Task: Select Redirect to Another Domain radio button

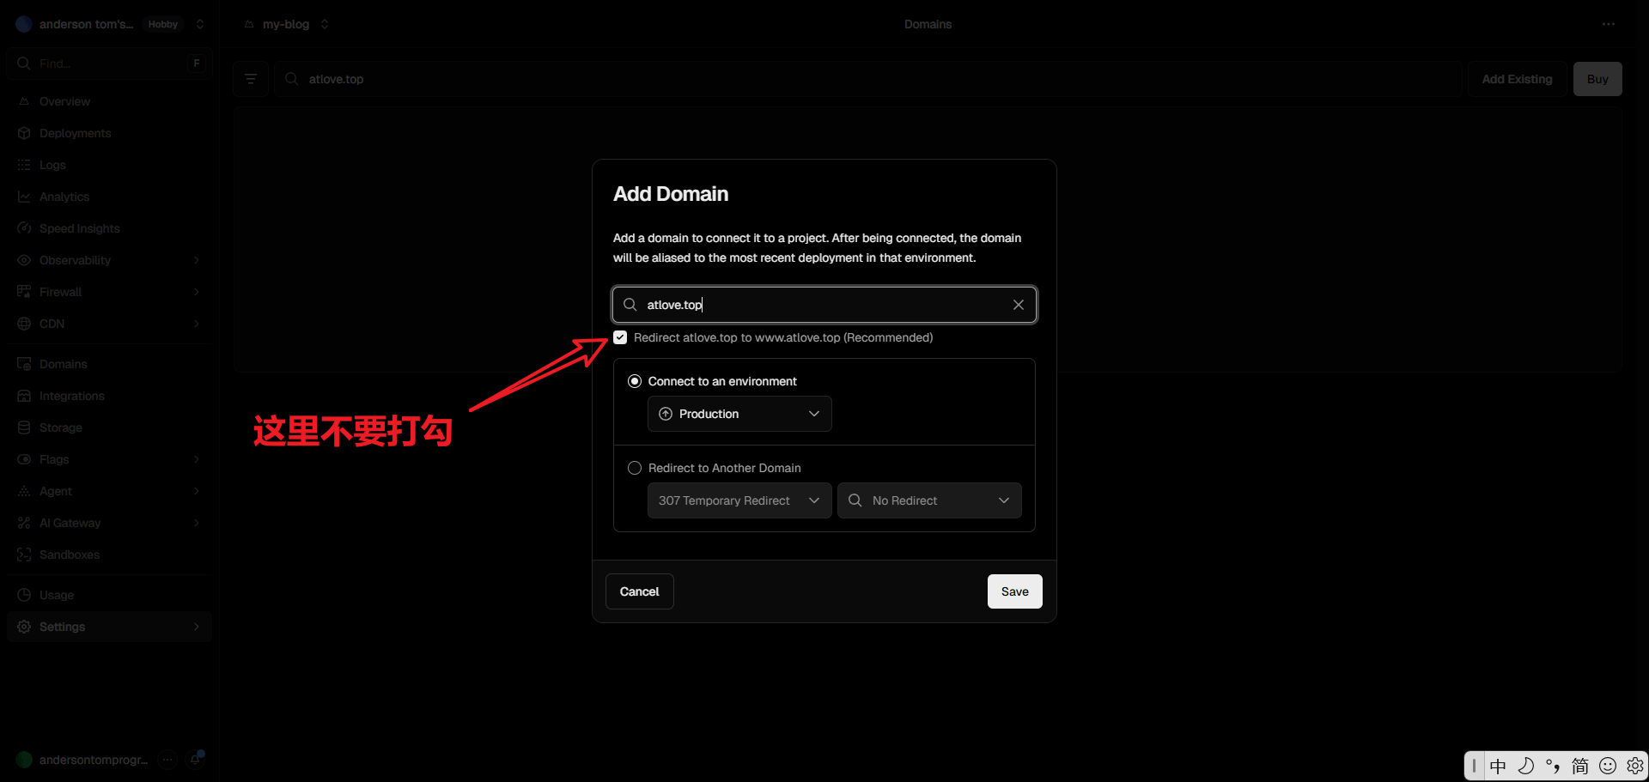Action: 635,468
